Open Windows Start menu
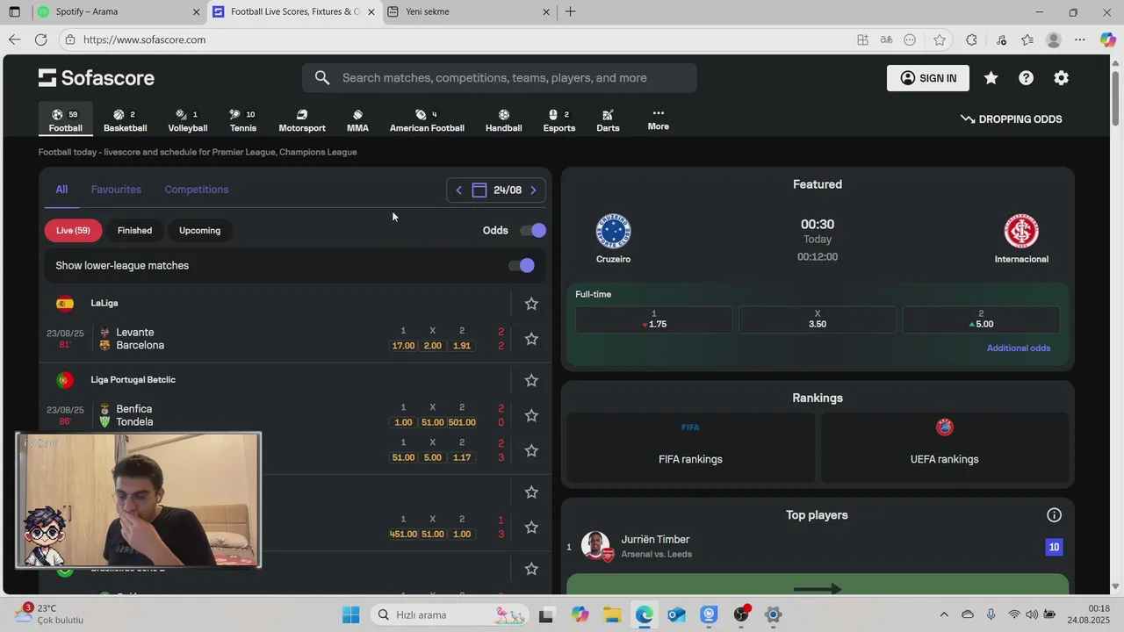Image resolution: width=1124 pixels, height=632 pixels. tap(350, 614)
